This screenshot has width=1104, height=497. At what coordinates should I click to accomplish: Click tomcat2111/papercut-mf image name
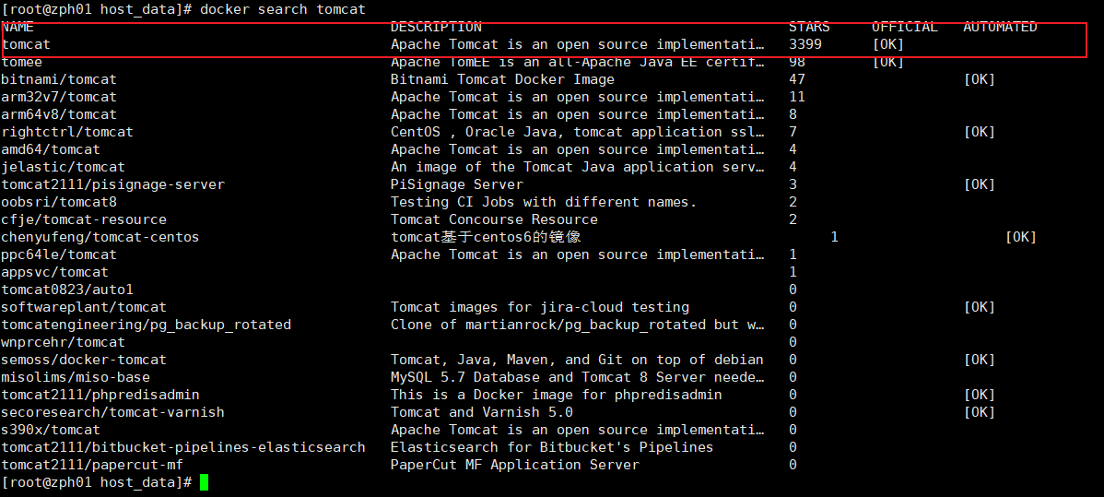[x=92, y=465]
